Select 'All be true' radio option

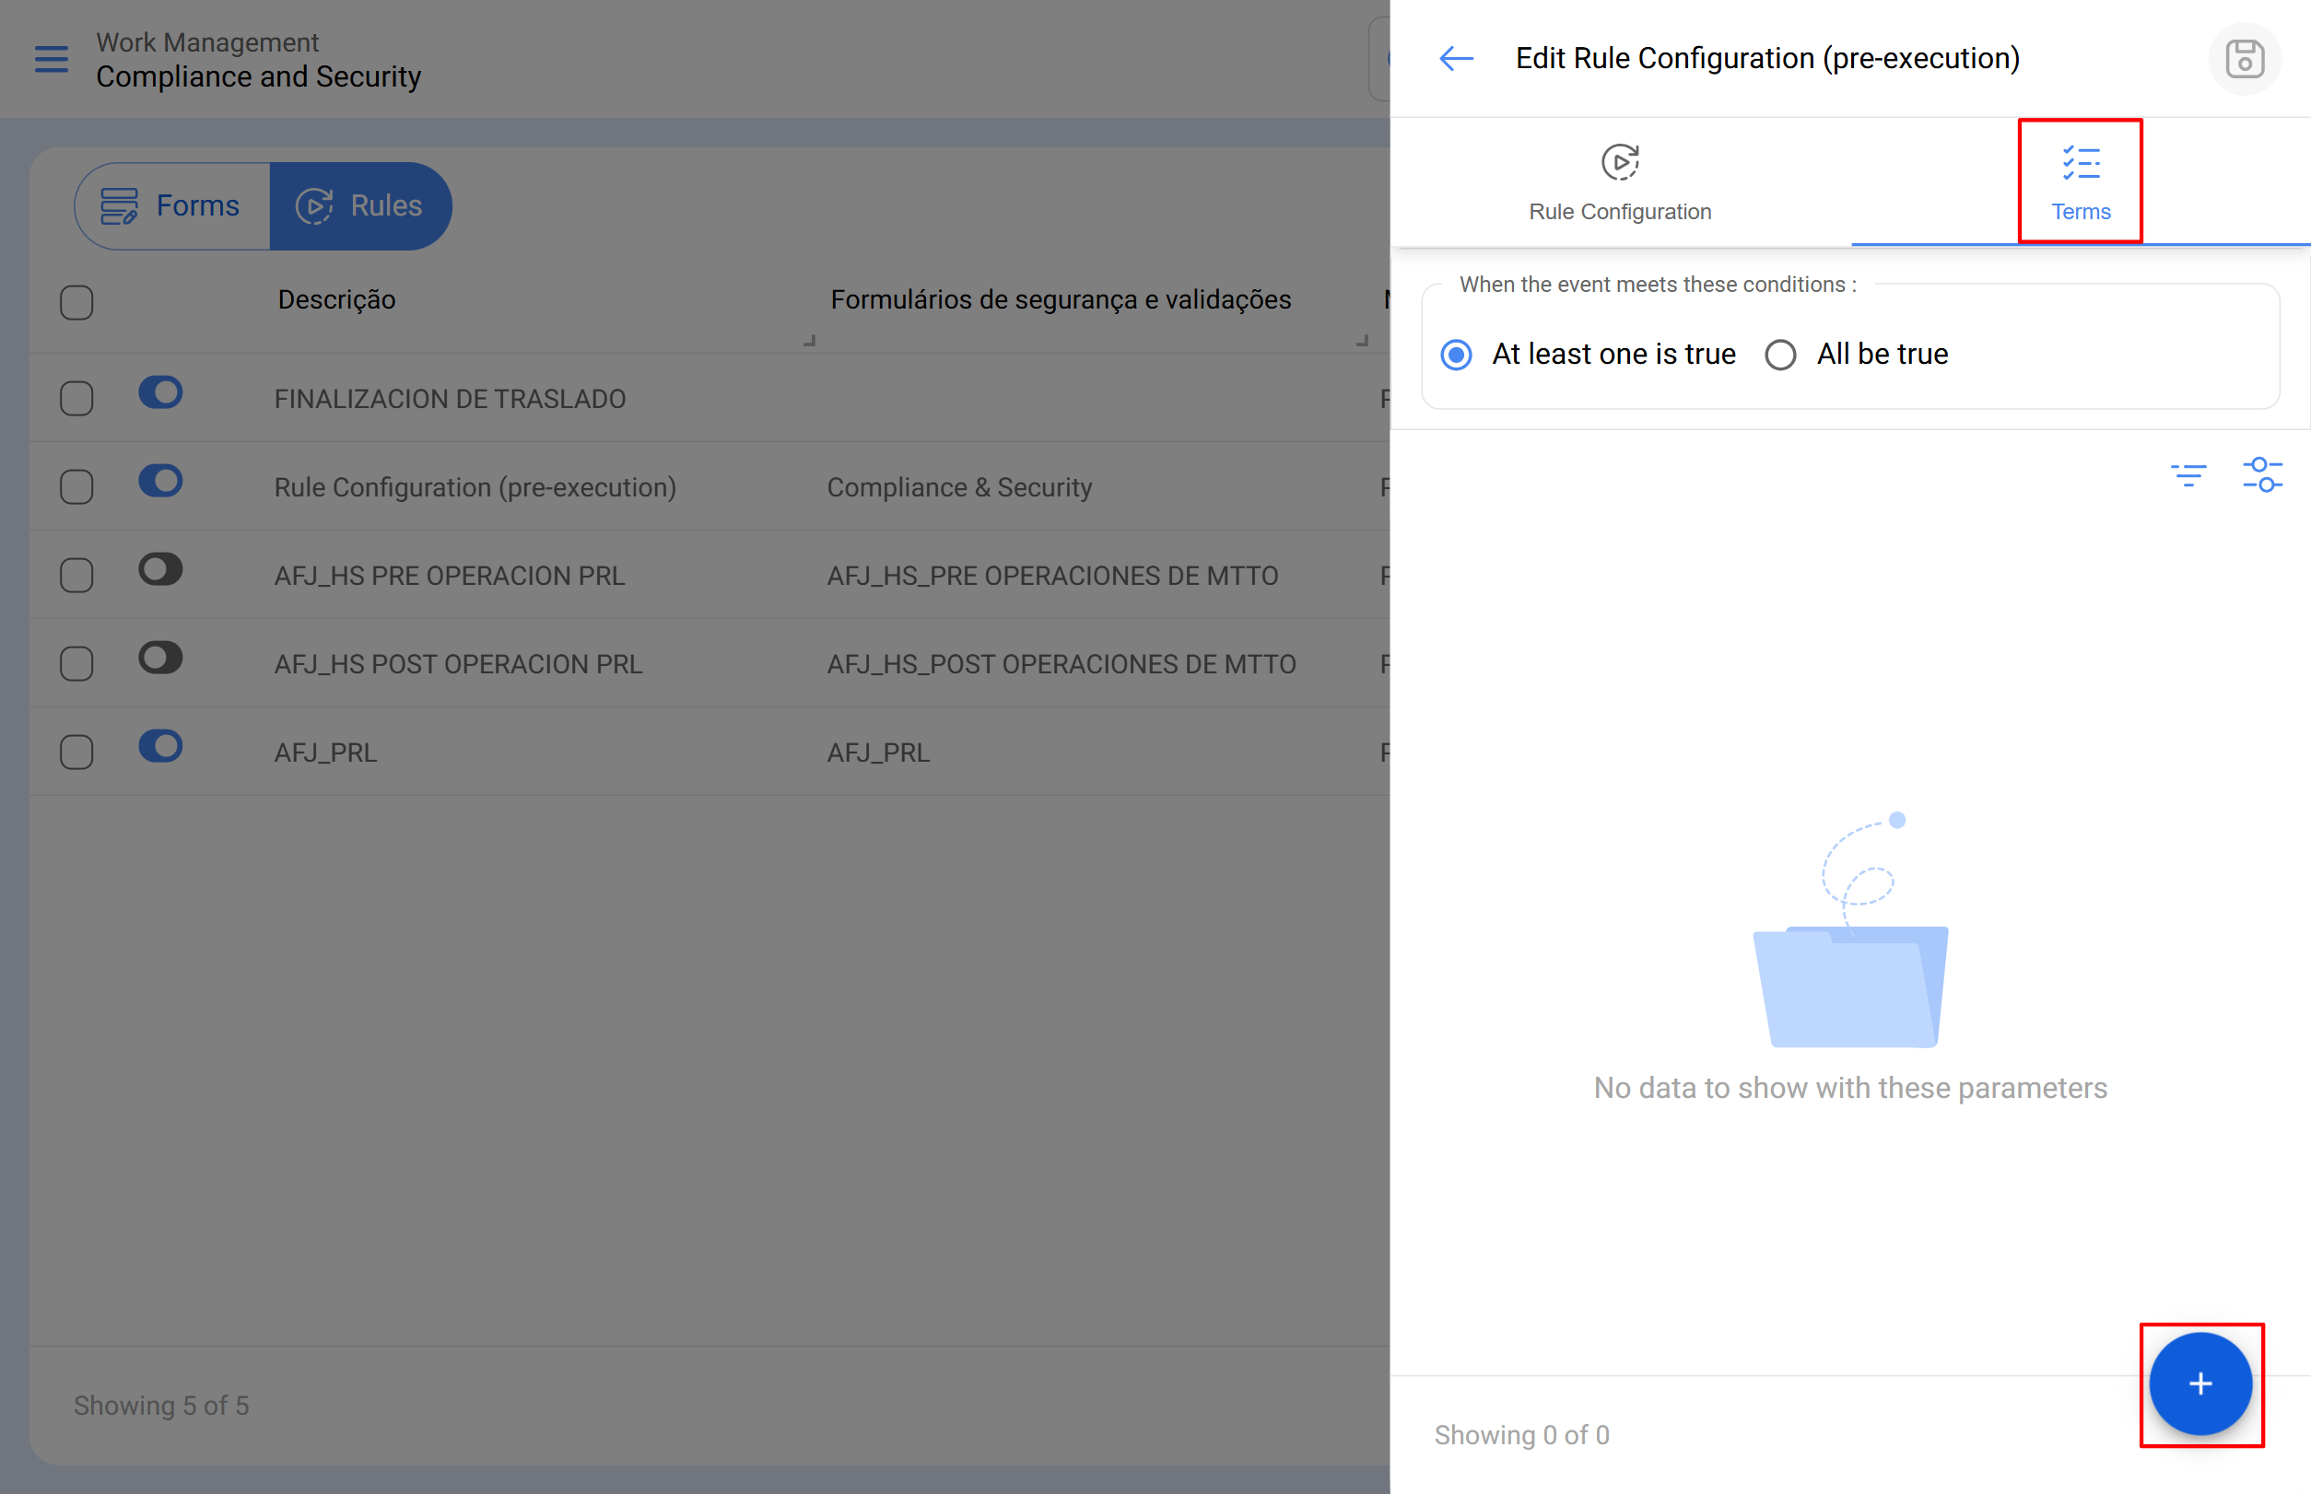coord(1780,354)
